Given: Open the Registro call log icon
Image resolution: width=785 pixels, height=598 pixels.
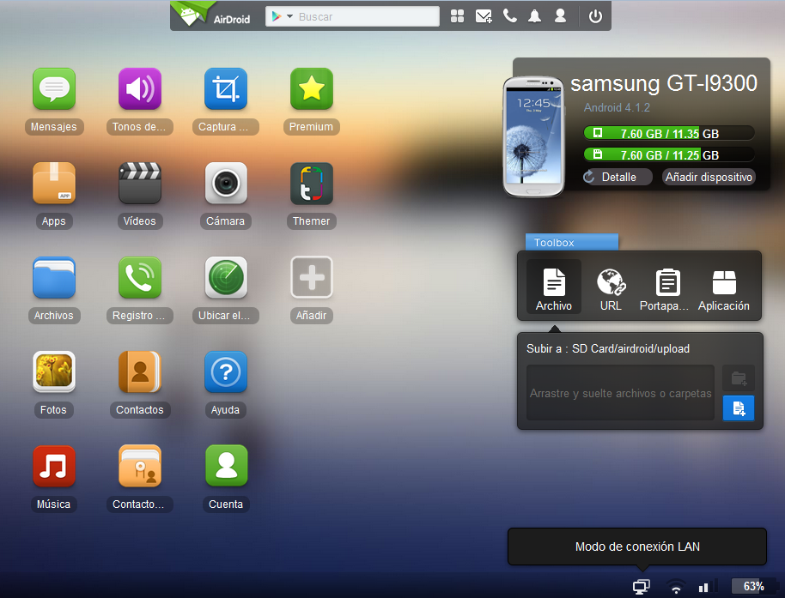Looking at the screenshot, I should 140,277.
